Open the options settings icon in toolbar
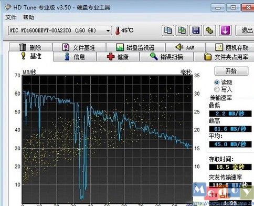The width and height of the screenshot is (254, 206). tap(209, 30)
